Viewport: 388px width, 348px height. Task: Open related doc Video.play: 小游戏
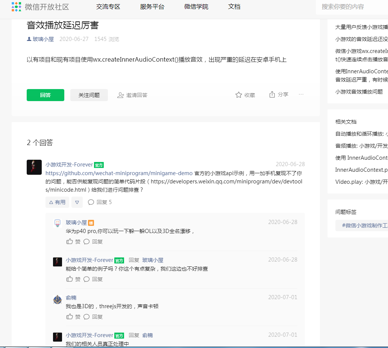tap(361, 182)
